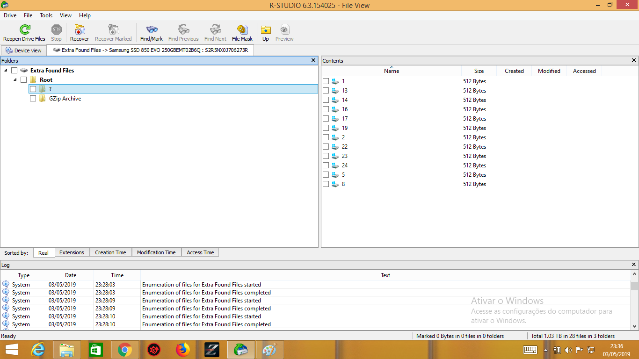Collapse the Root tree node

15,80
